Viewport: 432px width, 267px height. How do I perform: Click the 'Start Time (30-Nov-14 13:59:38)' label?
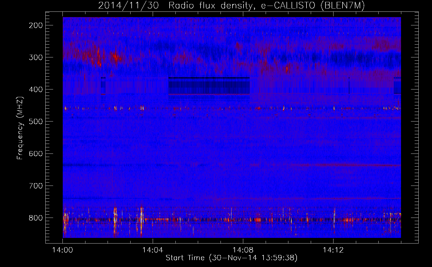pos(231,258)
